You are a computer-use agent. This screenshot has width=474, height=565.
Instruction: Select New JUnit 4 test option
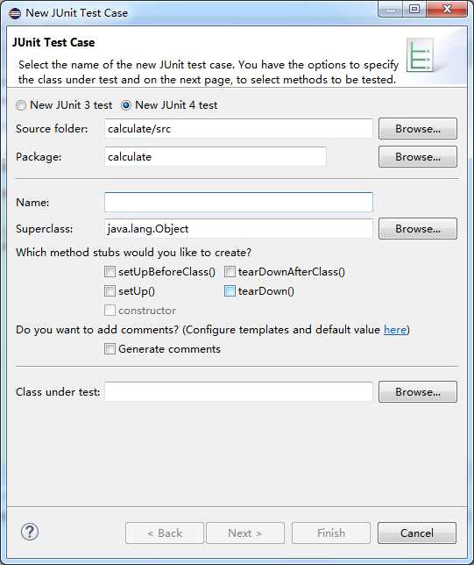[x=126, y=105]
